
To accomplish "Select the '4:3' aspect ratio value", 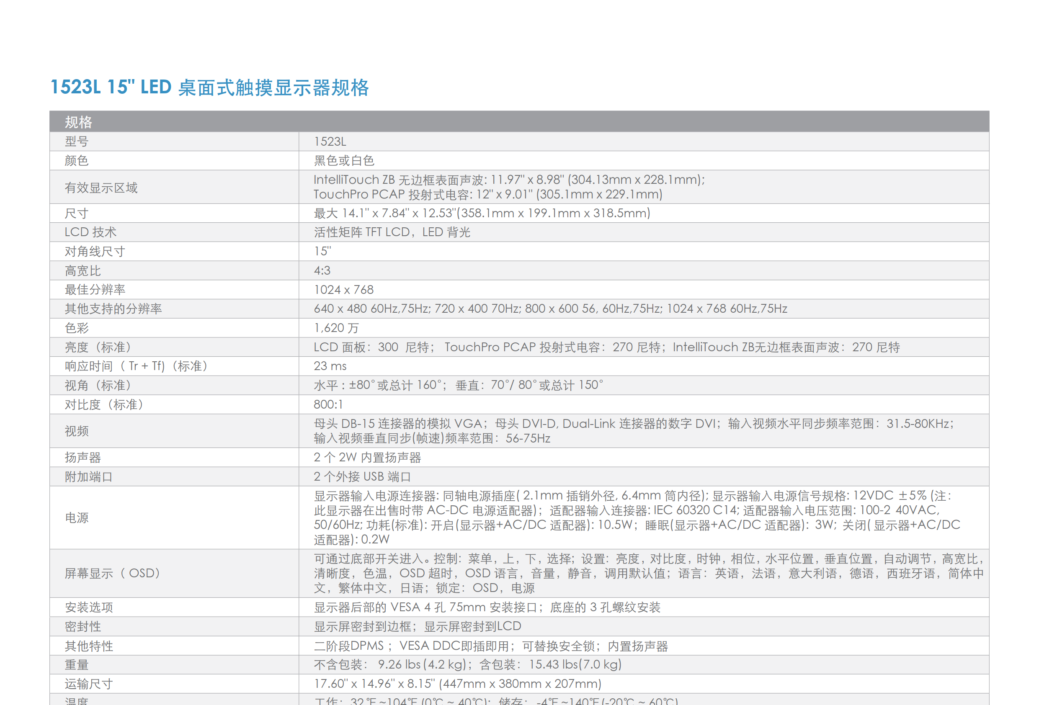I will tap(322, 270).
